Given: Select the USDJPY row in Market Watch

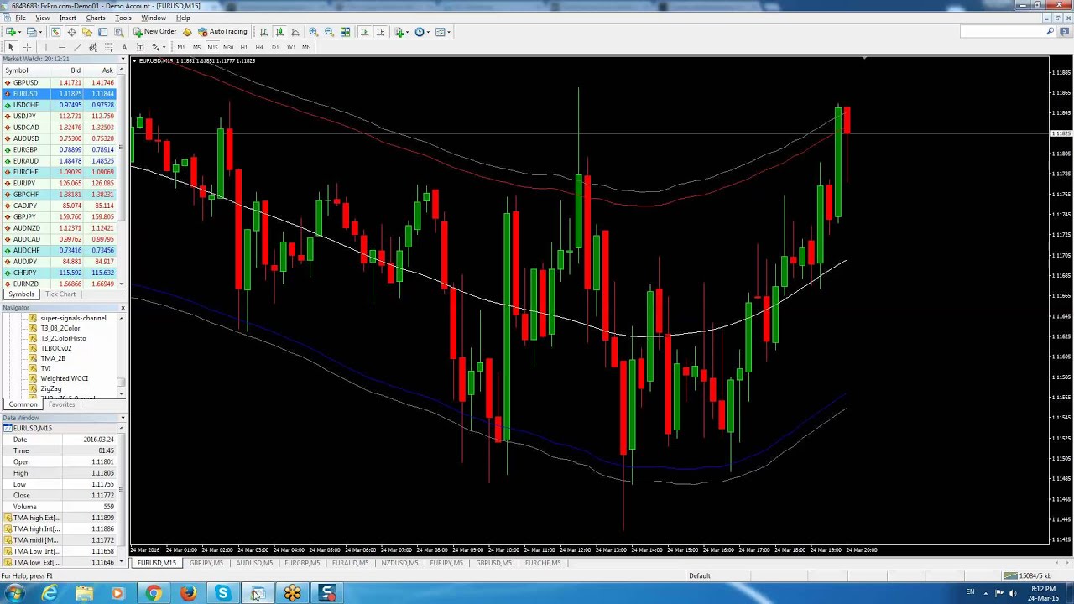Looking at the screenshot, I should tap(60, 116).
